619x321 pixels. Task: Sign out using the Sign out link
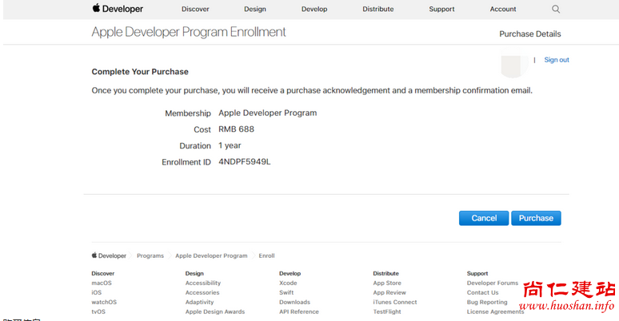557,60
